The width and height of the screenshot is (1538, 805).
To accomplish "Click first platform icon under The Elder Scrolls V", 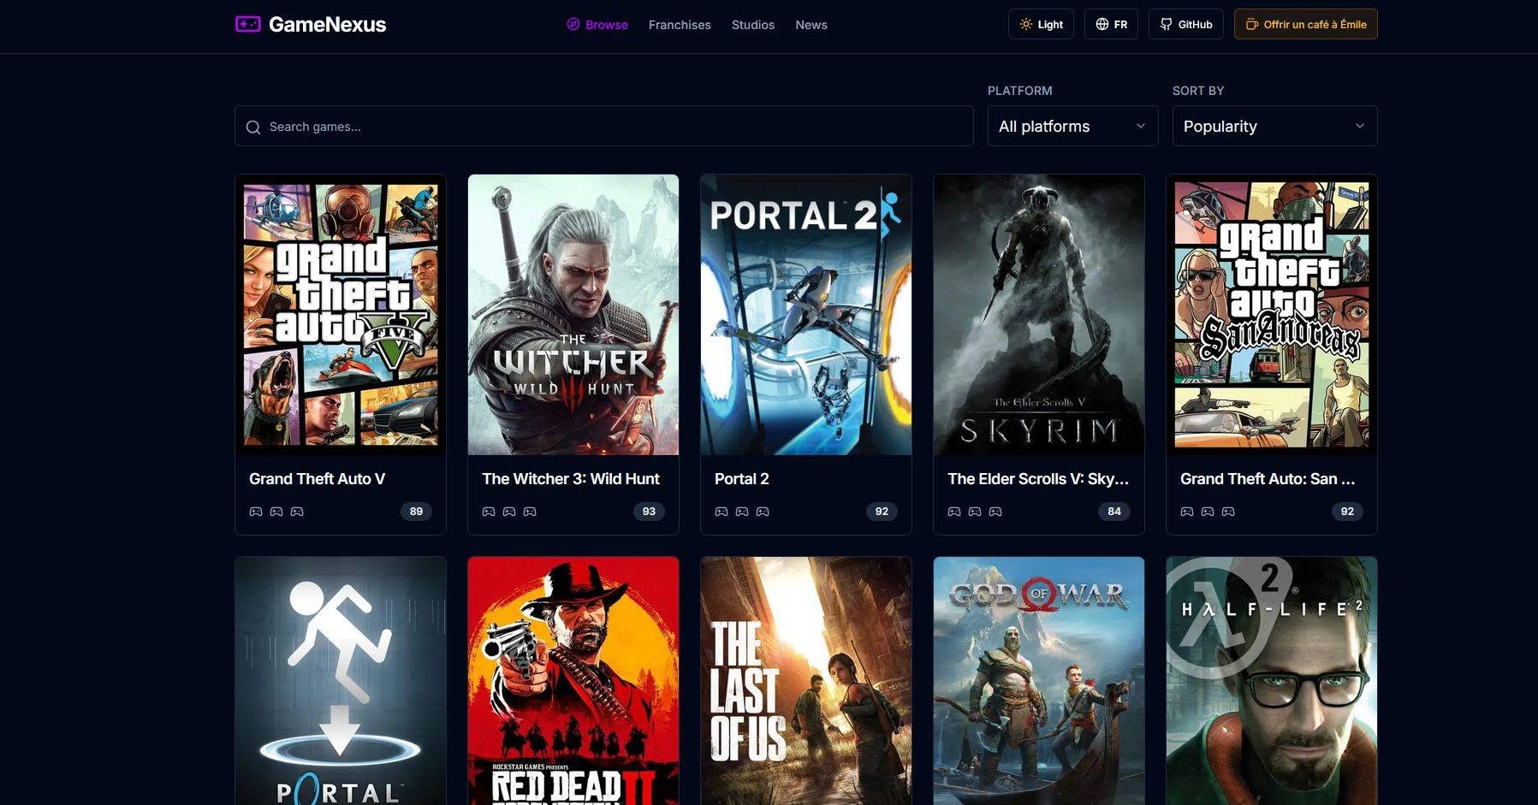I will (954, 512).
